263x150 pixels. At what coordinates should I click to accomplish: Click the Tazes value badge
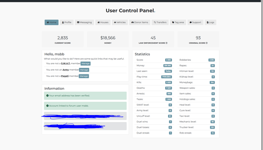click(168, 99)
